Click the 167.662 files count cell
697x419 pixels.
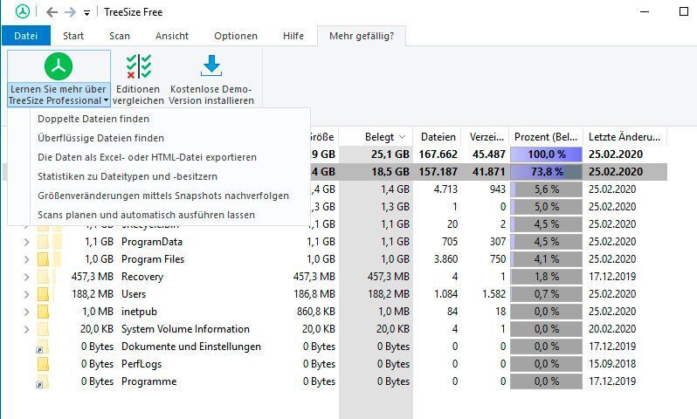coord(438,155)
